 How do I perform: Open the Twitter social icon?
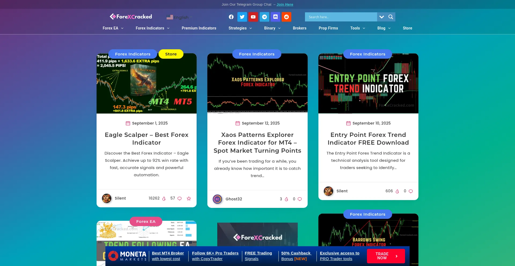coord(242,17)
